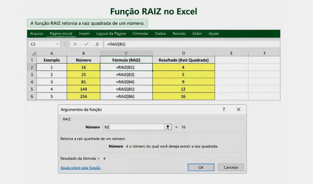Screen dimensions: 313x184
Task: Select column E header
Action: (232, 53)
